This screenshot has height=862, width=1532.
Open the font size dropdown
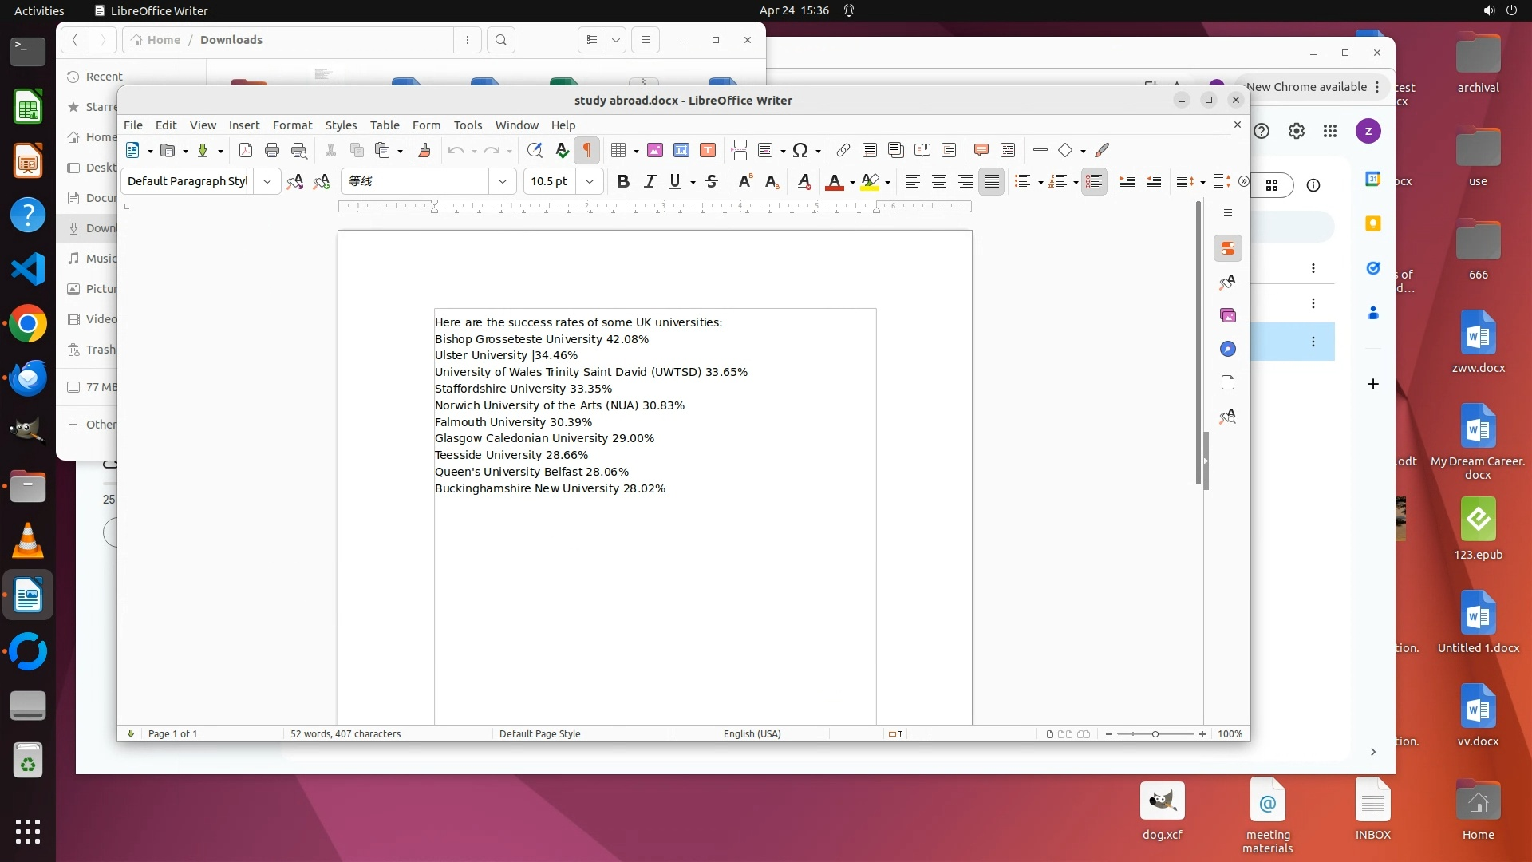(x=590, y=181)
